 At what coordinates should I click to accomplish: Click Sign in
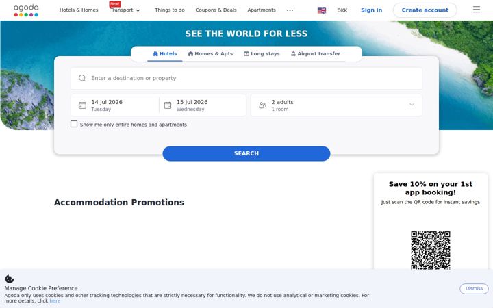coord(372,10)
